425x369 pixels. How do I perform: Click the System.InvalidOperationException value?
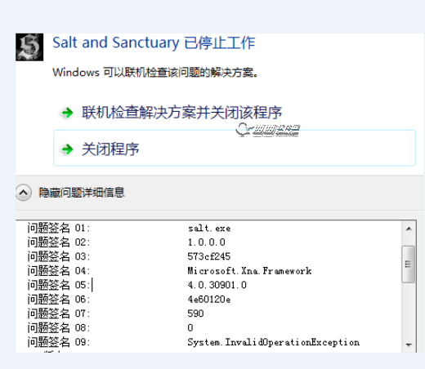click(274, 342)
